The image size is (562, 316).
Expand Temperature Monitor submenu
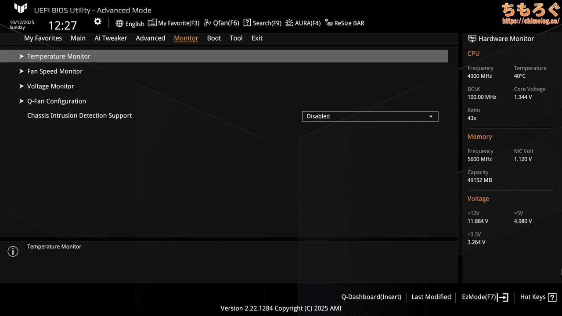pos(58,56)
